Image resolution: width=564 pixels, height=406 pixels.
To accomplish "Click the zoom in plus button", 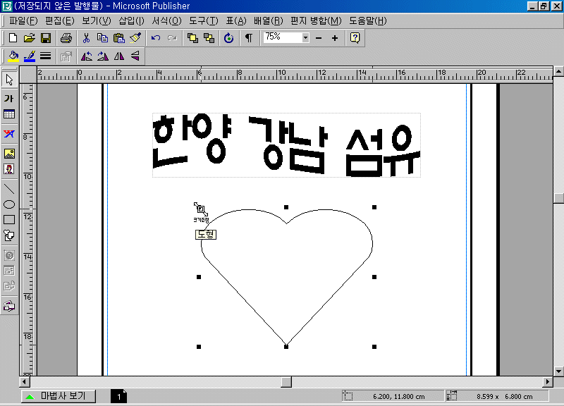I will tap(334, 38).
